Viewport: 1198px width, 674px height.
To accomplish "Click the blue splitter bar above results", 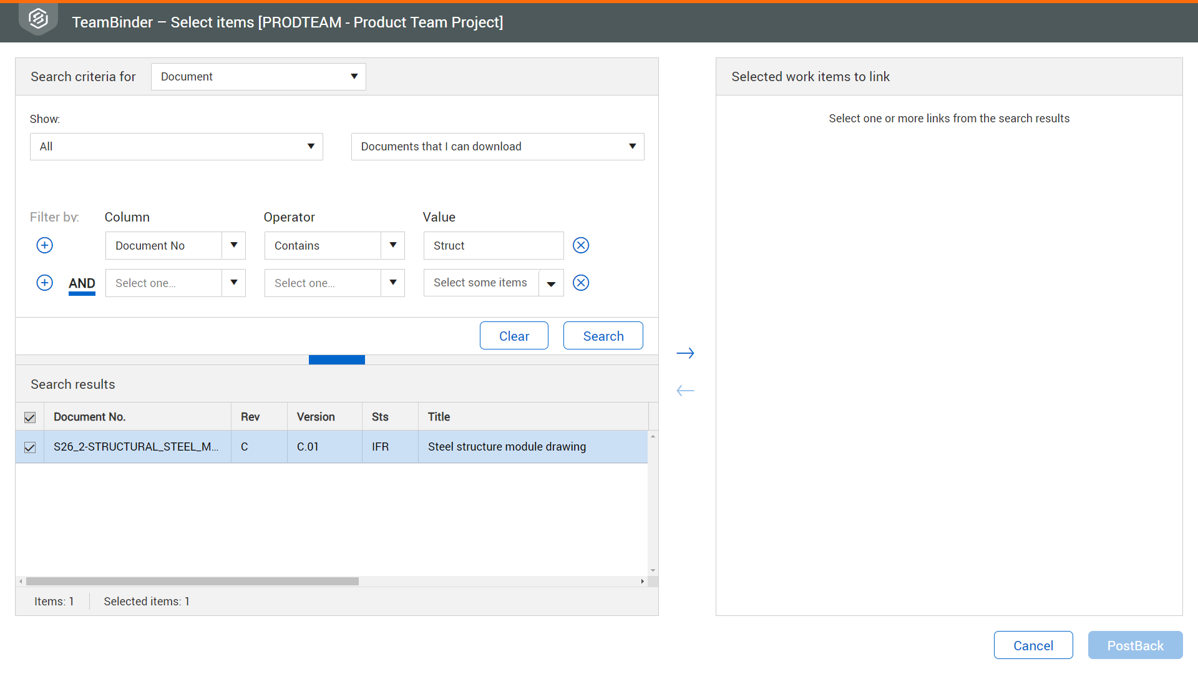I will [x=336, y=359].
